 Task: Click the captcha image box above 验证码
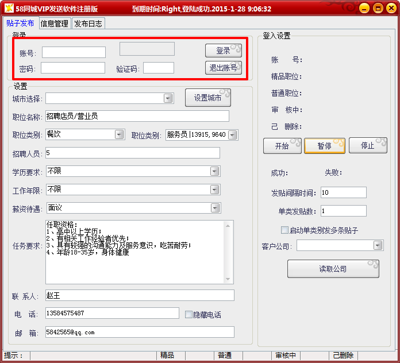click(147, 49)
